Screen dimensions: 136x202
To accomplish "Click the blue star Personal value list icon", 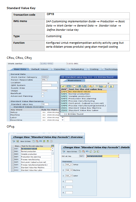I will click(x=111, y=86).
